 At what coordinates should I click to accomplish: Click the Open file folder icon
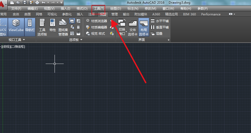tap(18, 3)
